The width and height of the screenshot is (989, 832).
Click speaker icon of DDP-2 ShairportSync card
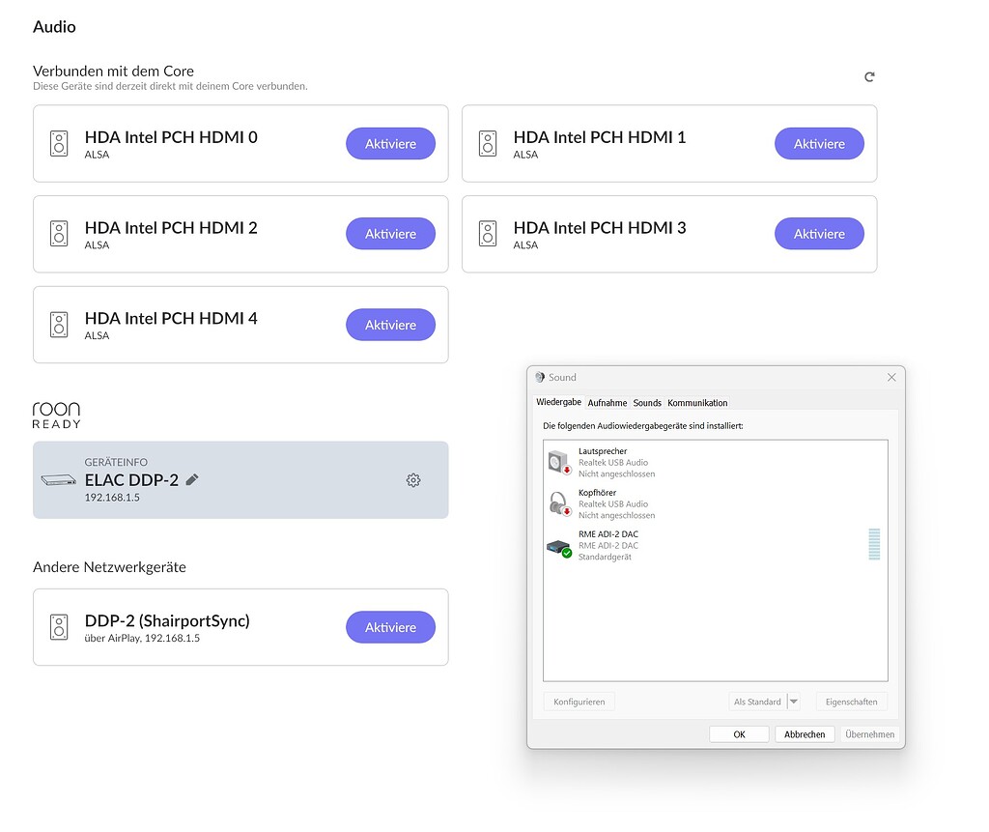[x=59, y=627]
